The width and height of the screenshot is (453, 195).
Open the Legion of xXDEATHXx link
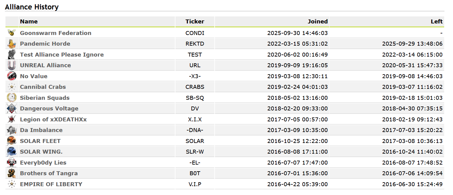click(53, 119)
